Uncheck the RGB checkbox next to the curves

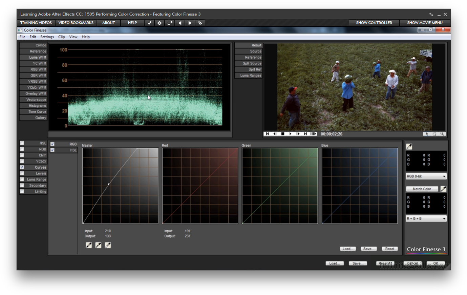click(52, 144)
